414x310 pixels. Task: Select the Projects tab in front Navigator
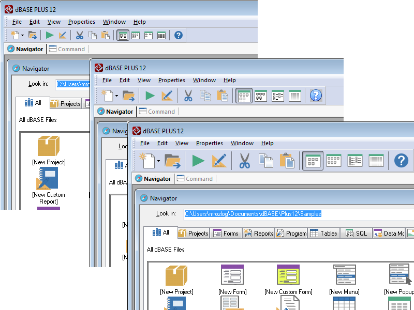click(194, 234)
